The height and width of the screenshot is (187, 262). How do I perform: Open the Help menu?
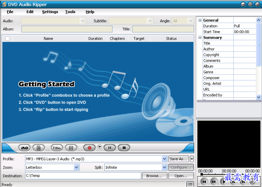click(x=90, y=12)
